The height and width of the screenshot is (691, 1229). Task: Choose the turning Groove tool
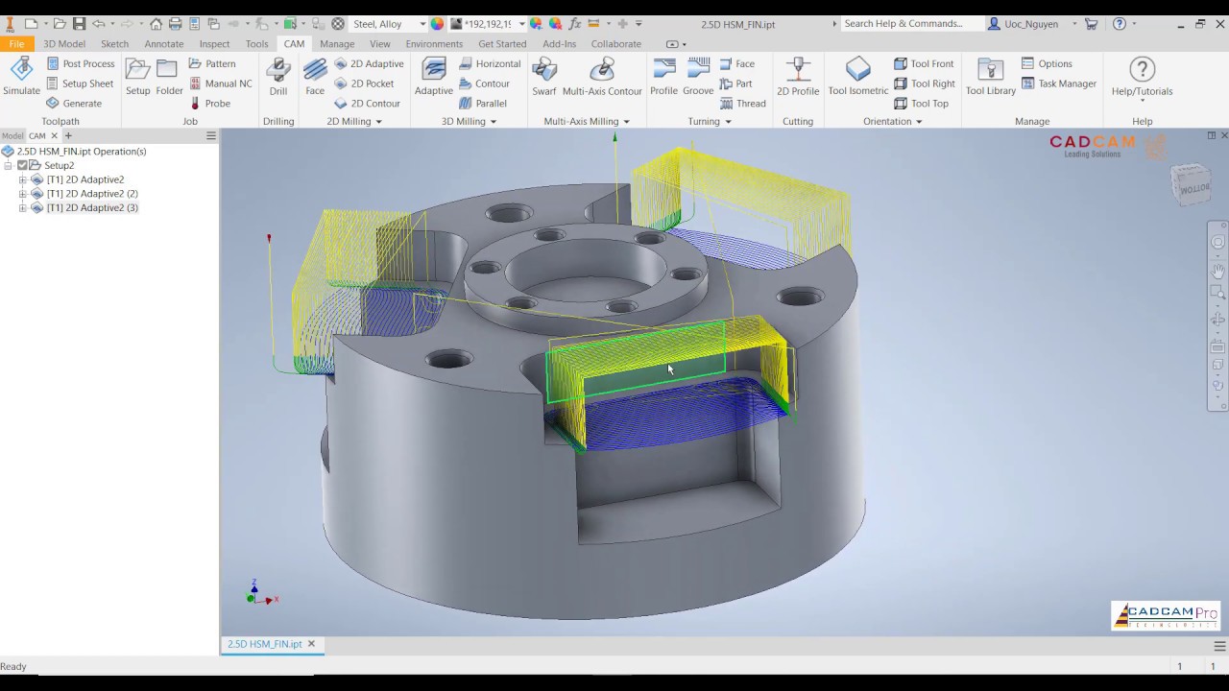coord(698,78)
